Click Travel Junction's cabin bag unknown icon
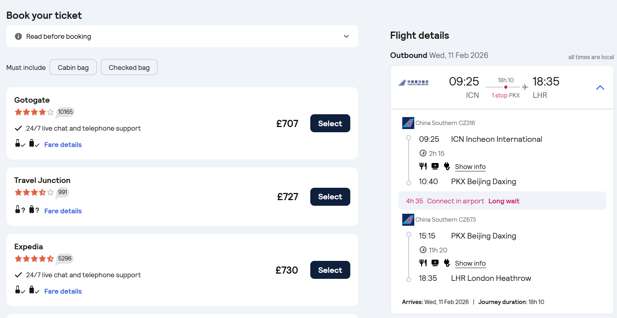This screenshot has width=617, height=318. pos(19,210)
